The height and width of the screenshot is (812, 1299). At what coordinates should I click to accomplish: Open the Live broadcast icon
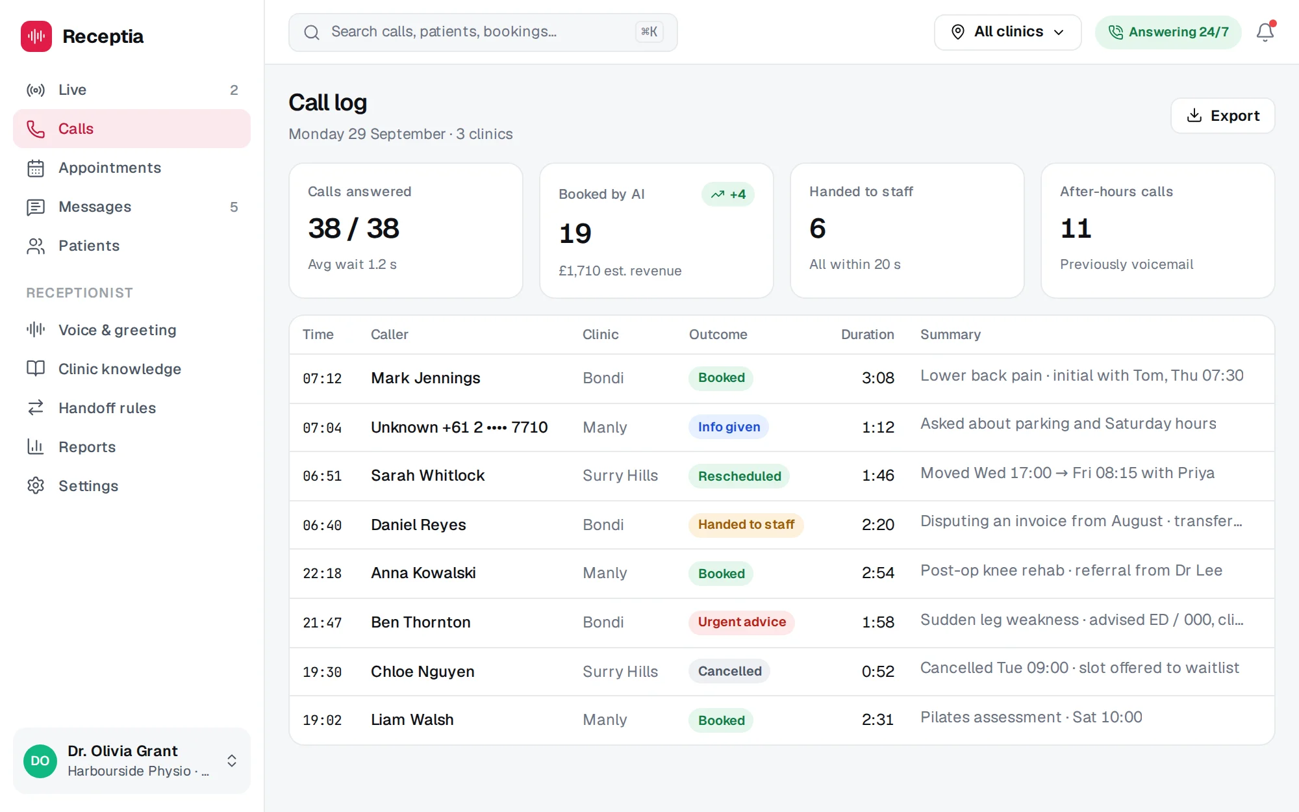coord(36,90)
